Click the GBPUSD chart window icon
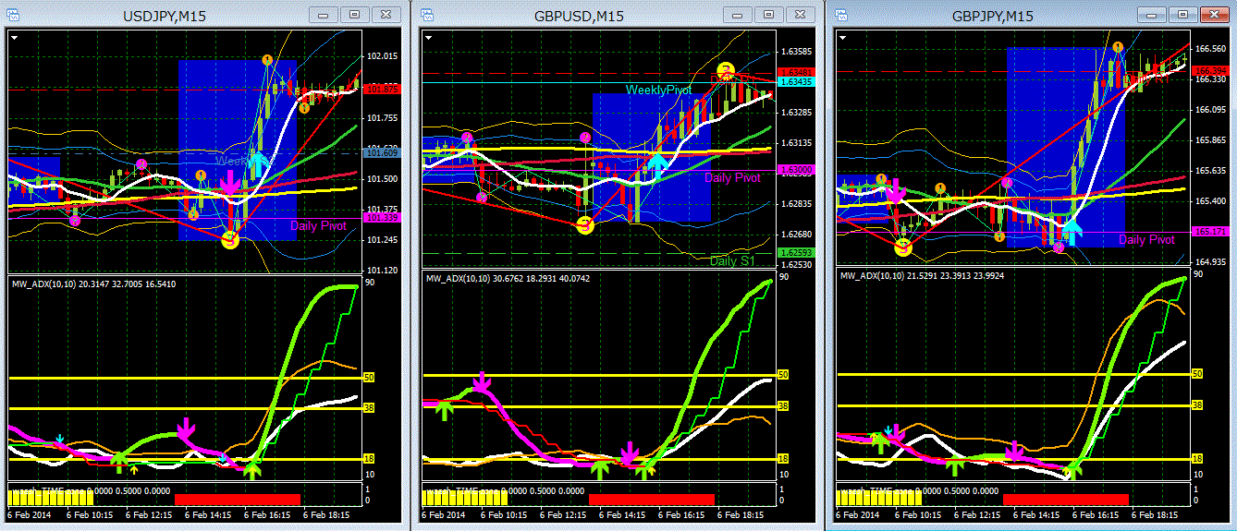The height and width of the screenshot is (531, 1237). [429, 15]
